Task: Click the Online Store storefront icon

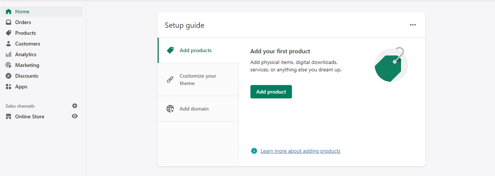Action: coord(9,116)
